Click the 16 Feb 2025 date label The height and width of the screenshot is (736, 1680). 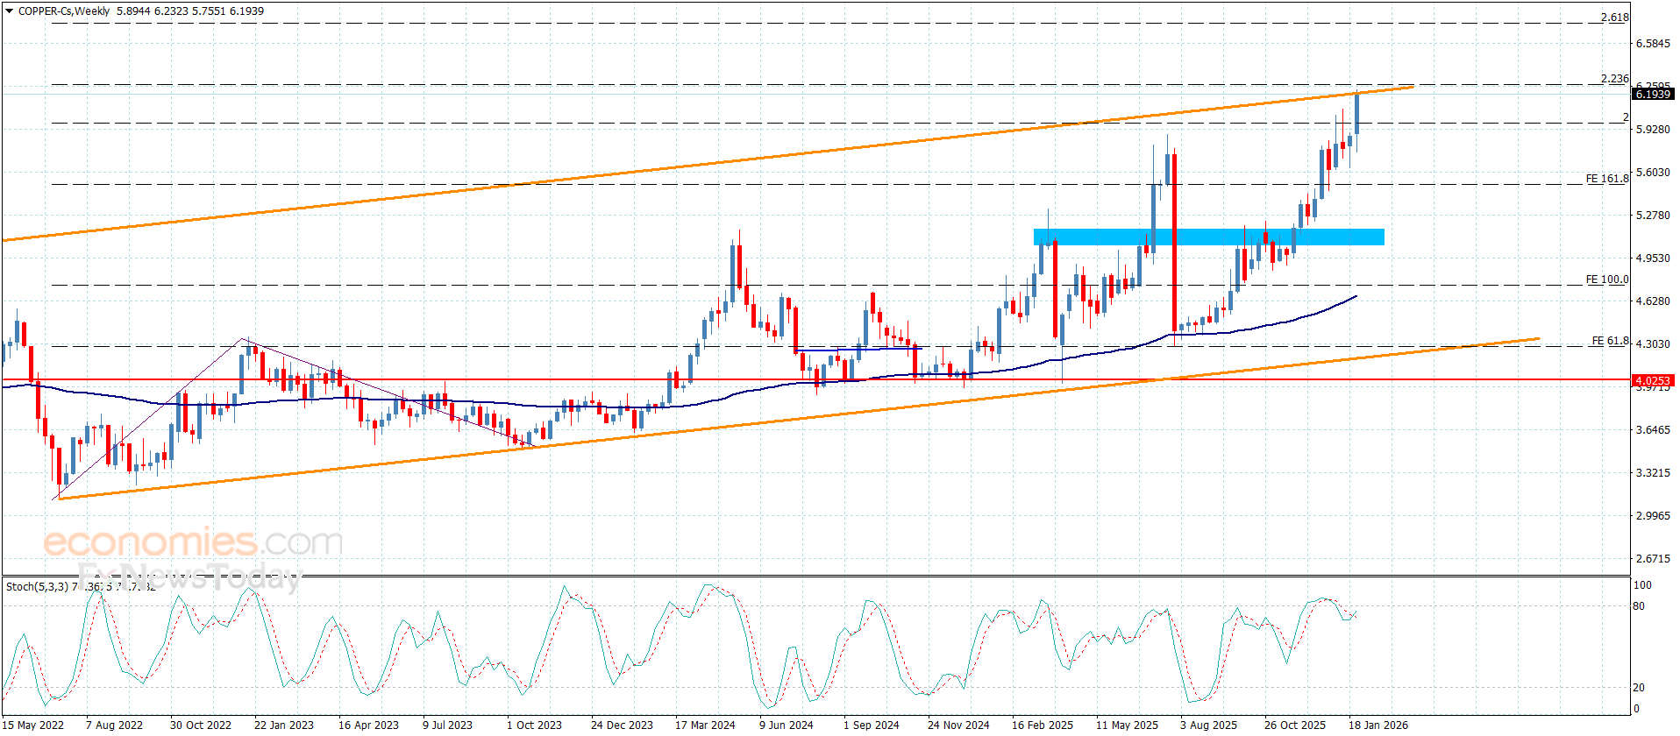tap(1042, 725)
